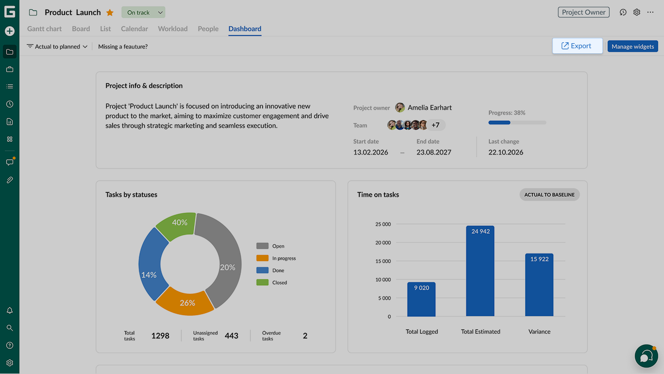Click the Progress 38% bar
This screenshot has height=374, width=664.
point(517,122)
